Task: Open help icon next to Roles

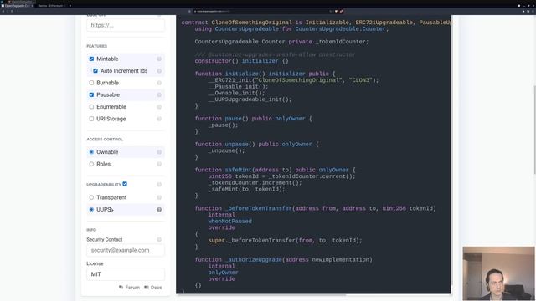Action: tap(159, 164)
